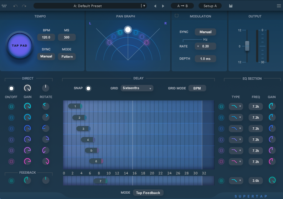
Task: Open the hamburger menu icon
Action: point(278,6)
